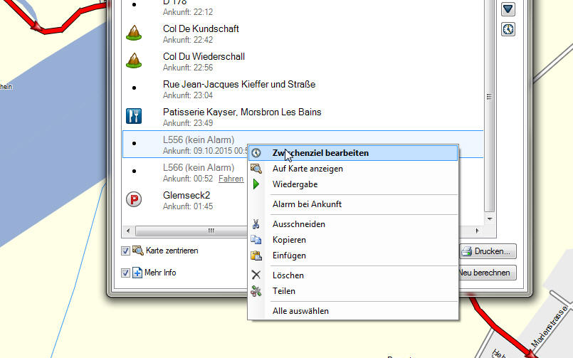
Task: Click the Drucken button
Action: click(x=488, y=251)
